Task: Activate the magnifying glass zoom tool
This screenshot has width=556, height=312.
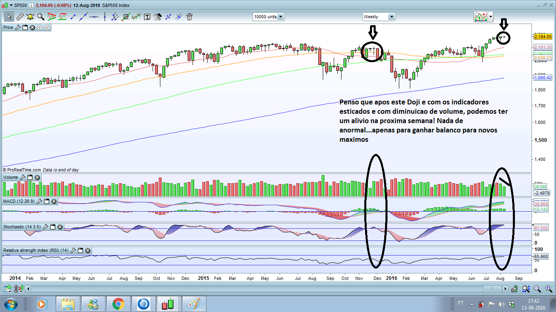Action: [x=41, y=17]
